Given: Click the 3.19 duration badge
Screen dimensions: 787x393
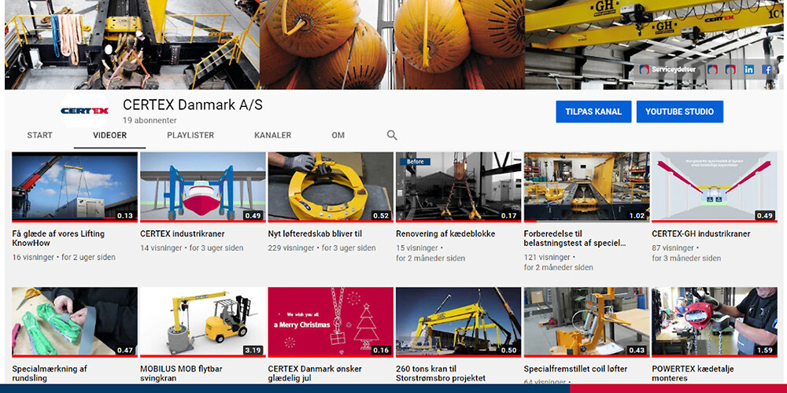Looking at the screenshot, I should (x=253, y=351).
